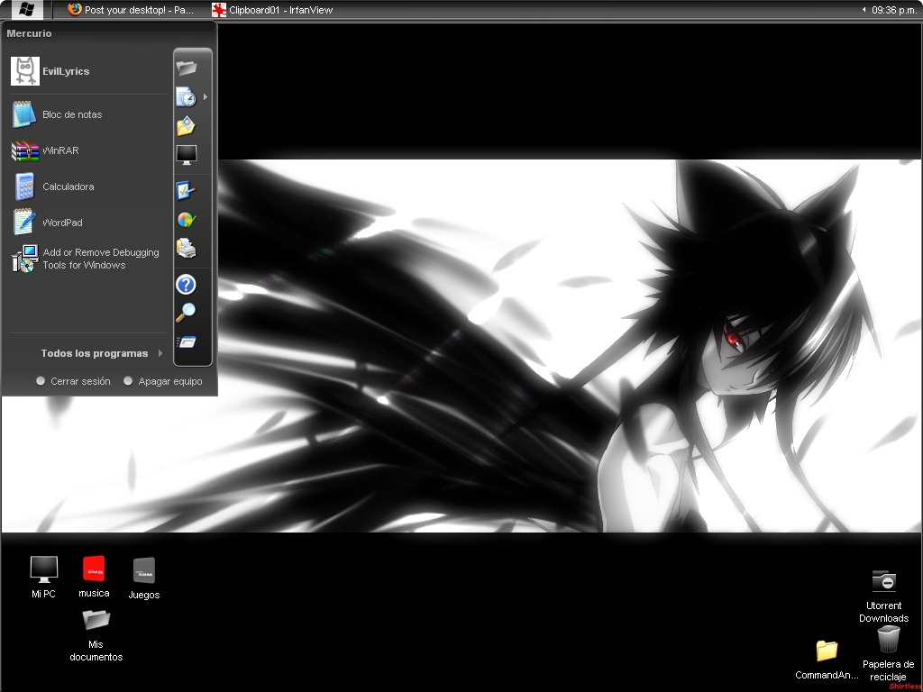Open the monitor icon in start menu sidebar
The height and width of the screenshot is (692, 923).
(x=186, y=155)
